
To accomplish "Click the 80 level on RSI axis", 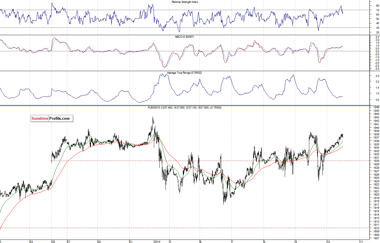I will pyautogui.click(x=377, y=5).
